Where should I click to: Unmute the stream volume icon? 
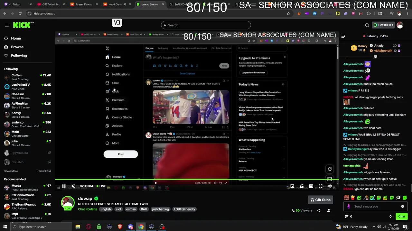point(73,186)
